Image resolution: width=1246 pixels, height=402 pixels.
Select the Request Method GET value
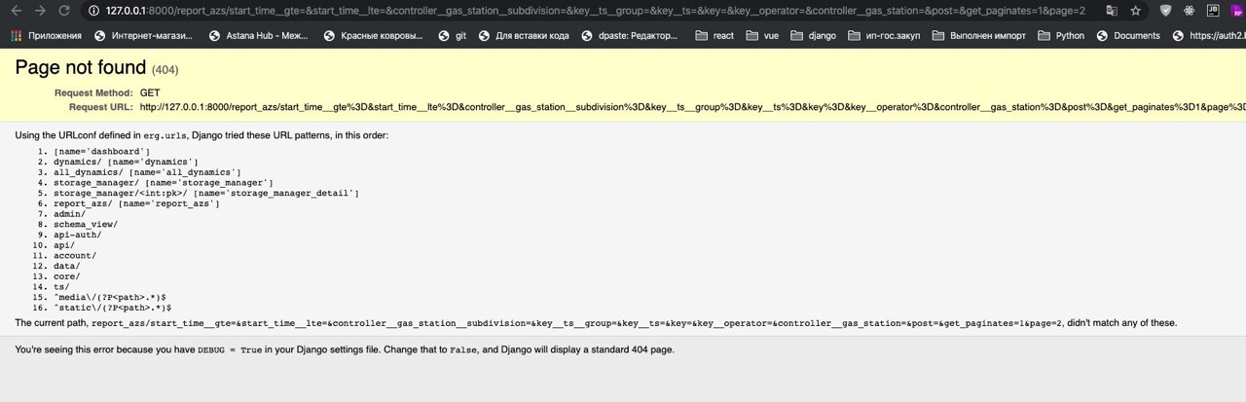[150, 92]
